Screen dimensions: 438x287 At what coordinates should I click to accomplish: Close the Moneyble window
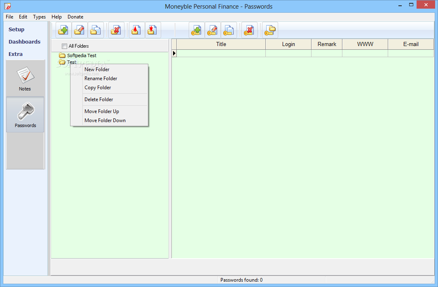(x=426, y=5)
